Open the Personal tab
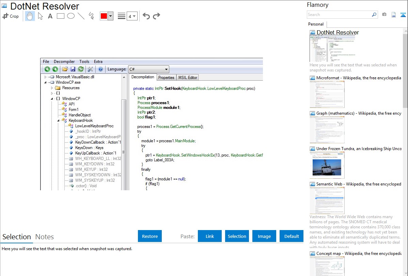Image resolution: width=408 pixels, height=276 pixels. pyautogui.click(x=316, y=24)
